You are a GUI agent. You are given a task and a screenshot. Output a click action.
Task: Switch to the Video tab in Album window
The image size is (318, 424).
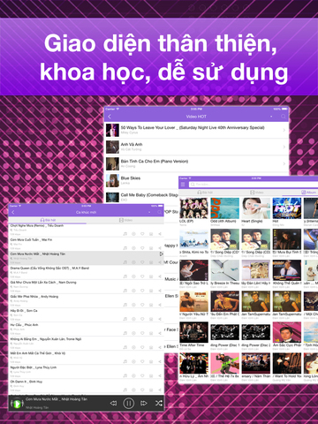257,193
